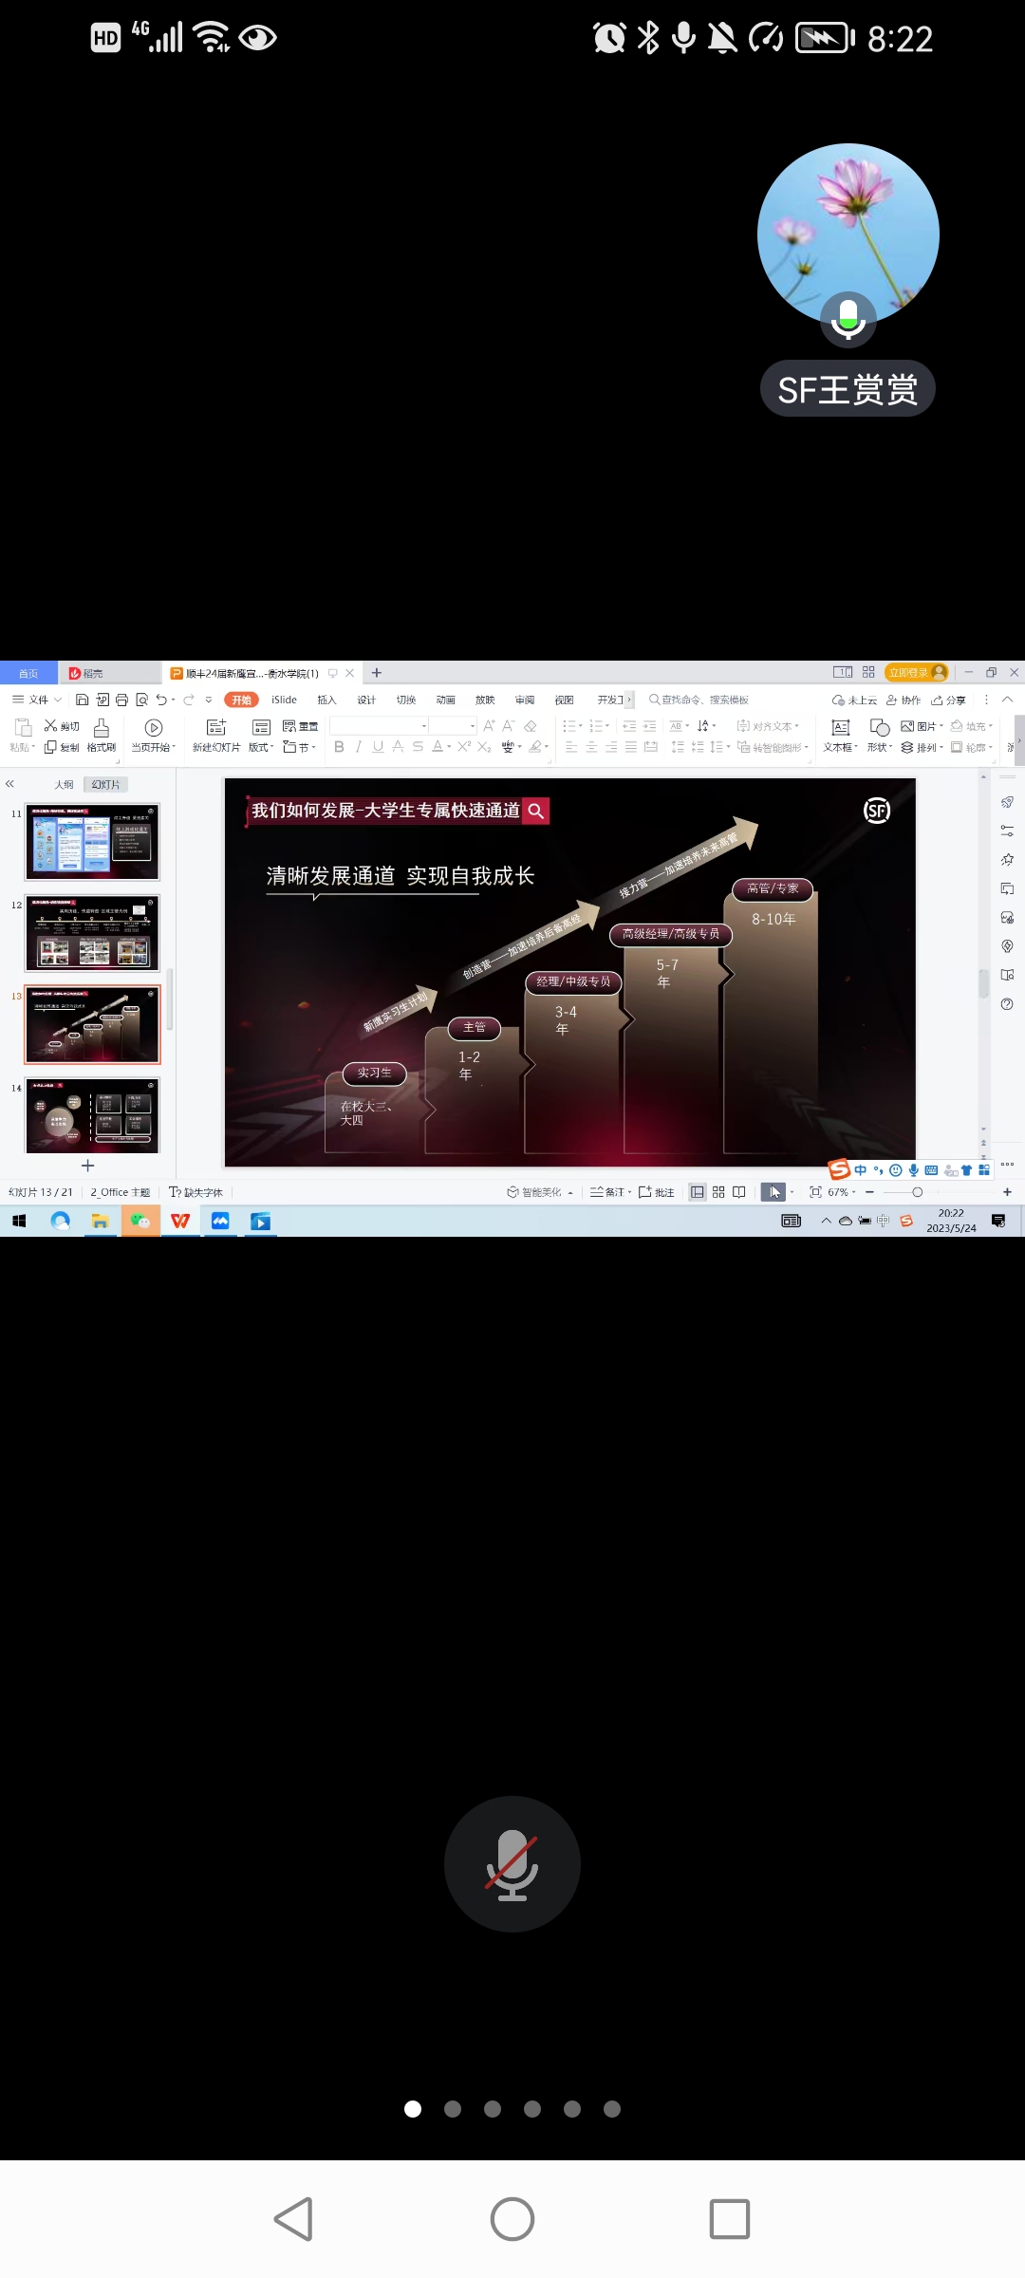The width and height of the screenshot is (1025, 2278).
Task: Toggle italic formatting
Action: pyautogui.click(x=358, y=747)
